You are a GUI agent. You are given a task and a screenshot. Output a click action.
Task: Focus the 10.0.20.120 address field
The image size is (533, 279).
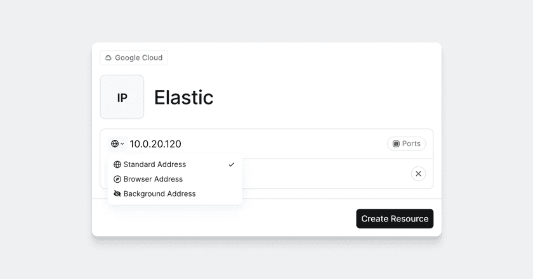[x=254, y=144]
